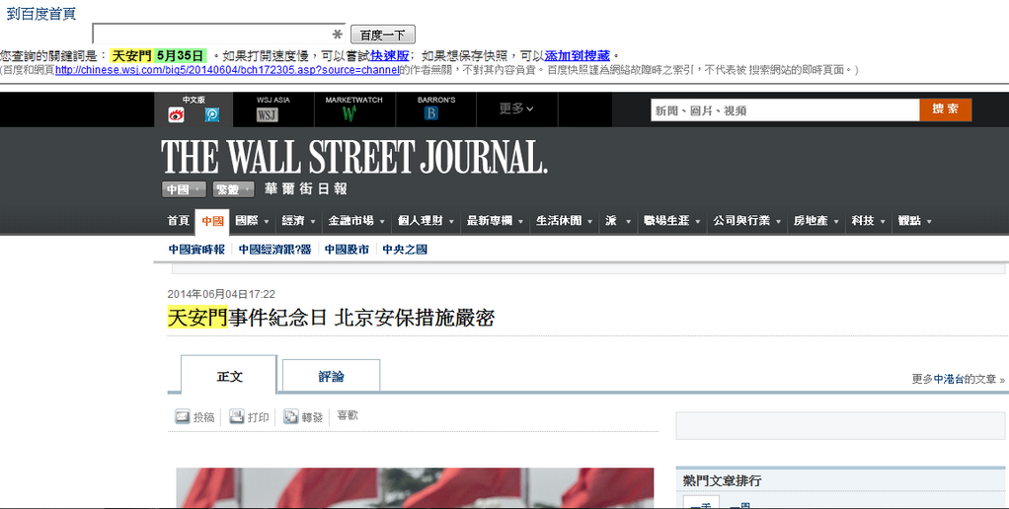Focus the WSJ 新聞、圖片、視頻 search field
The height and width of the screenshot is (509, 1009).
(x=785, y=110)
